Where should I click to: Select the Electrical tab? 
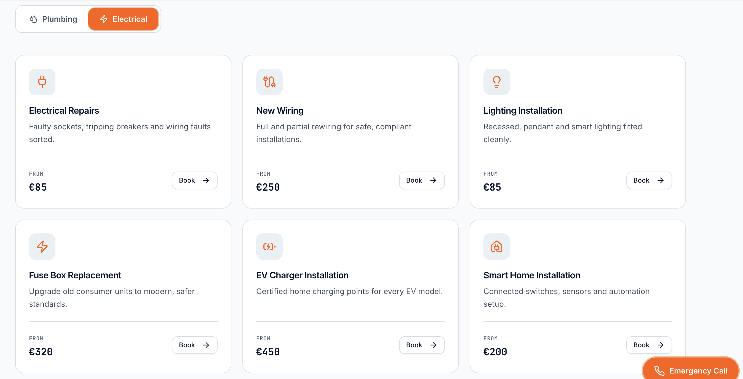point(123,19)
